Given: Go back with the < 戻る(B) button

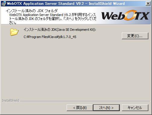Looking at the screenshot, I should click(x=80, y=108).
